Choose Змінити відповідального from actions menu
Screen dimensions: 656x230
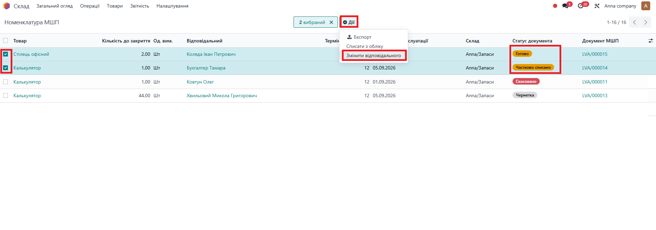click(373, 55)
